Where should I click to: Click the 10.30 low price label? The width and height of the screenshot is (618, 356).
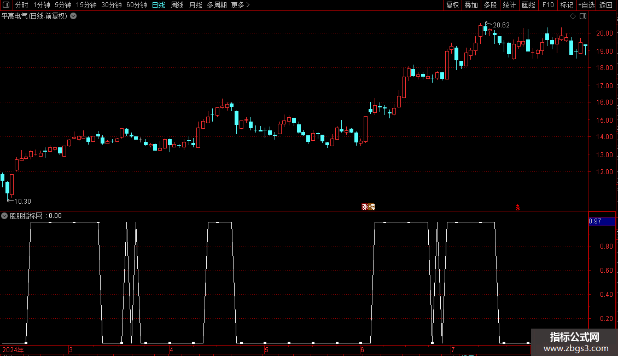(22, 202)
